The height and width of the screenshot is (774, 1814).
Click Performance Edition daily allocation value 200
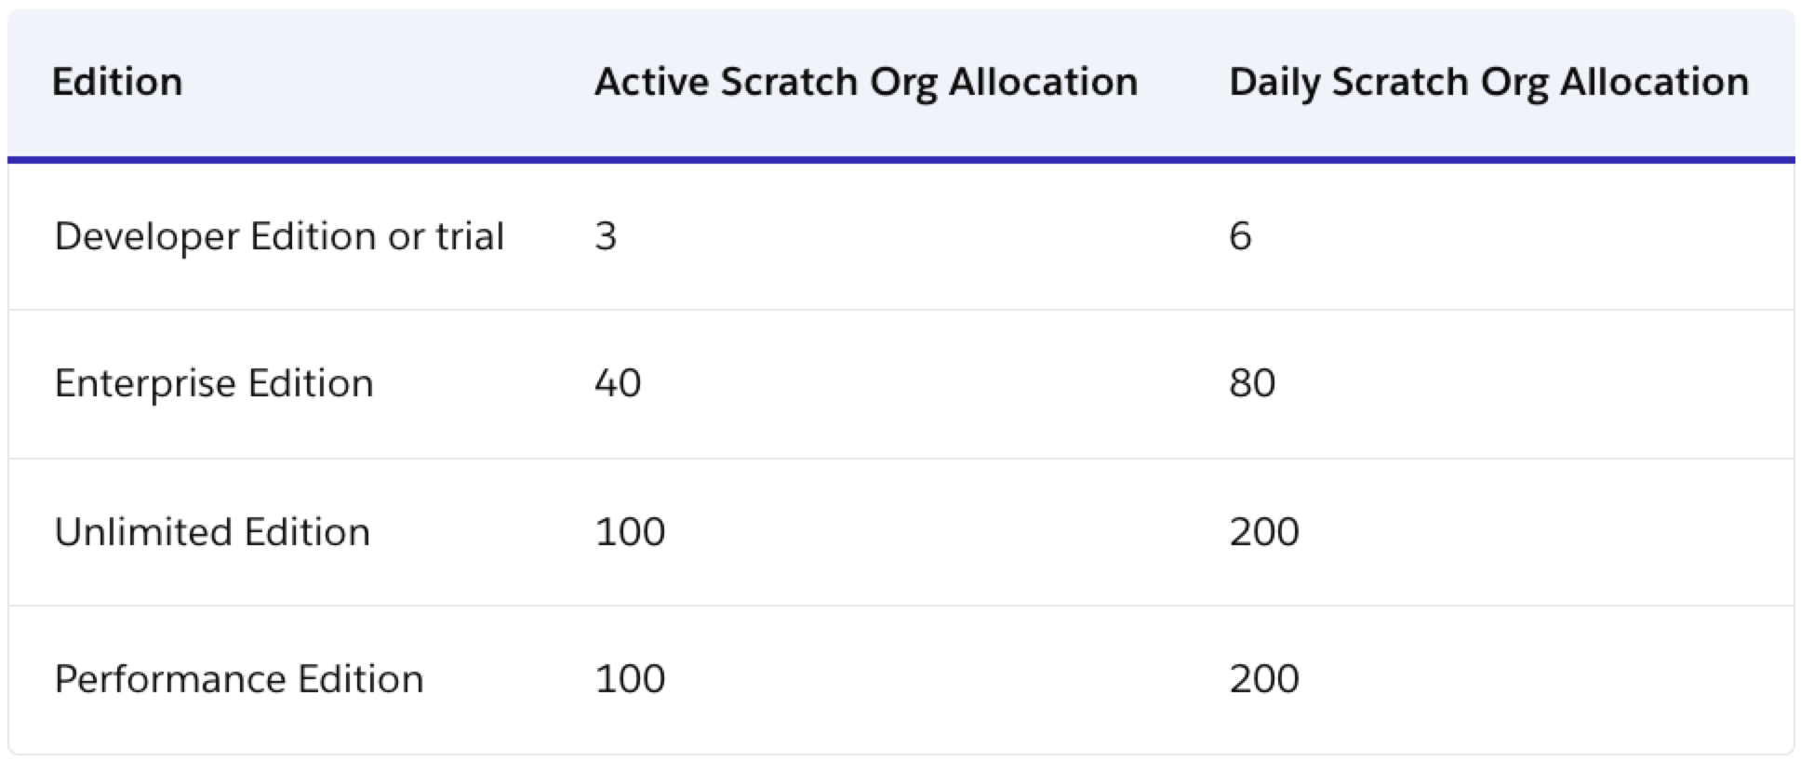coord(1264,679)
